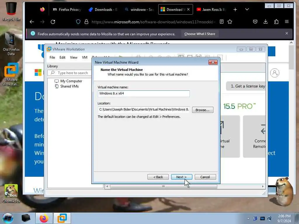Open the Firefox downloads panel

click(x=265, y=22)
